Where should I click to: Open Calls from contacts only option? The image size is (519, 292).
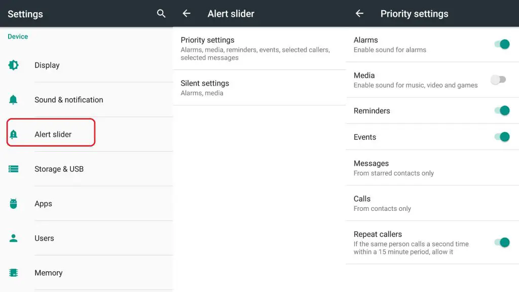pyautogui.click(x=432, y=203)
